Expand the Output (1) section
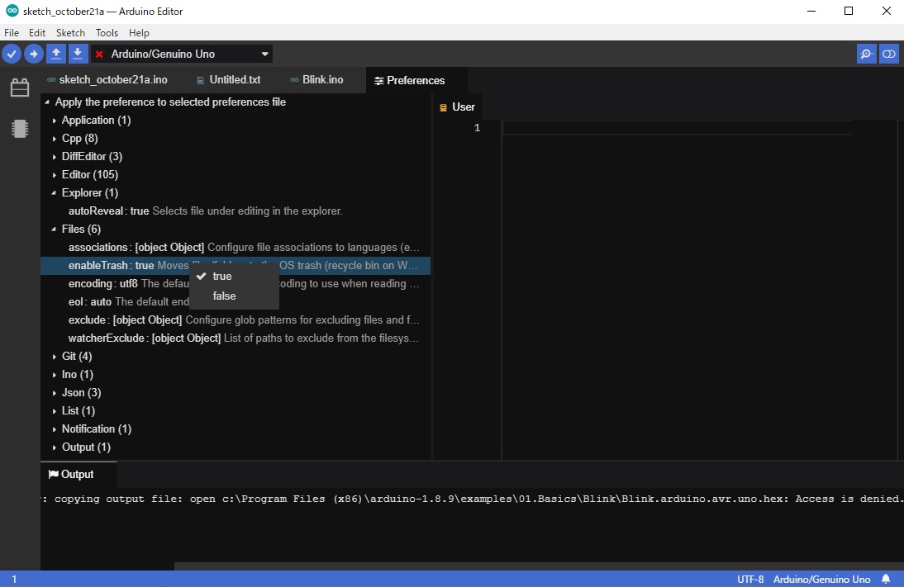 click(55, 447)
